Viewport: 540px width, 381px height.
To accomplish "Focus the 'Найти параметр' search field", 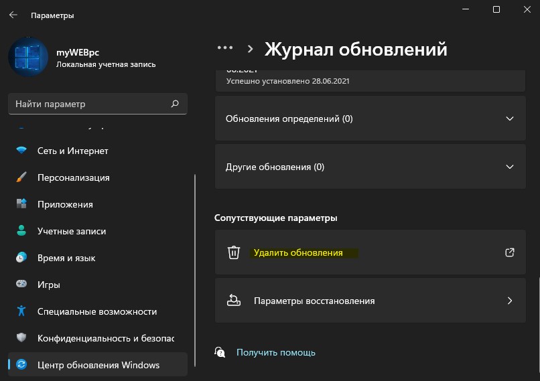I will [97, 104].
